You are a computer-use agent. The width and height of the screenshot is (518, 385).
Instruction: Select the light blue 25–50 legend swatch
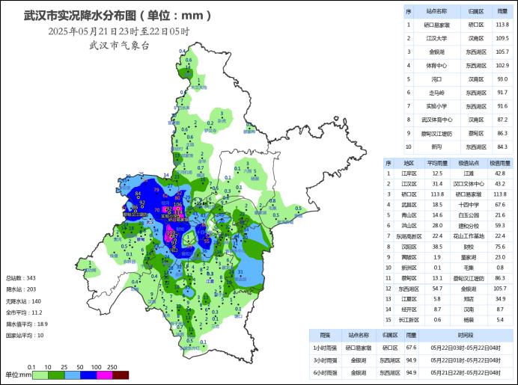coord(73,375)
